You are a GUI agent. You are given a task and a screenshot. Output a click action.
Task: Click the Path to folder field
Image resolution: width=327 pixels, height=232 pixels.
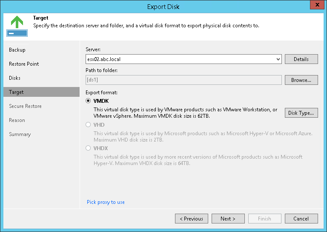click(184, 80)
